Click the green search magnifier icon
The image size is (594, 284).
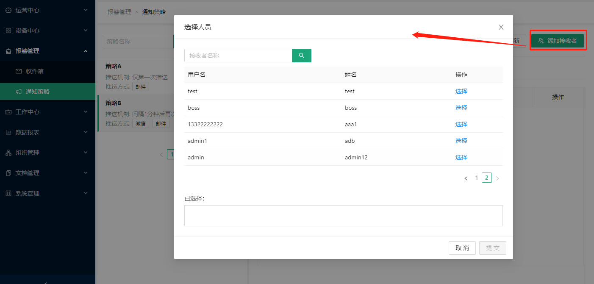pyautogui.click(x=302, y=56)
